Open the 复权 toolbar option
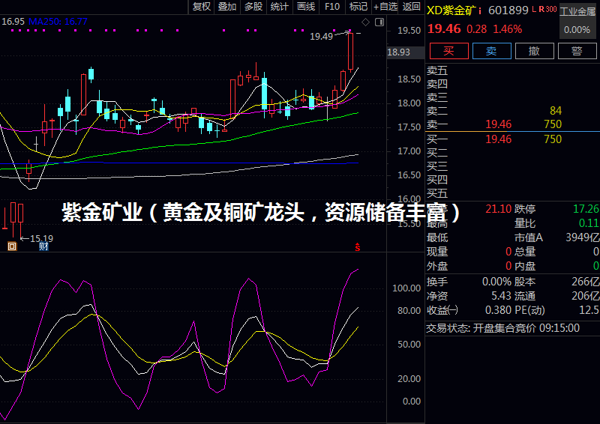The width and height of the screenshot is (600, 424). 201,7
